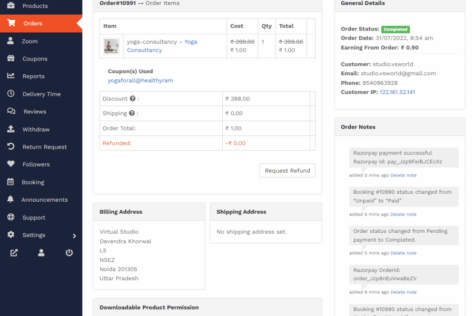Image resolution: width=474 pixels, height=316 pixels.
Task: Click the yoga product thumbnail image
Action: point(111,46)
